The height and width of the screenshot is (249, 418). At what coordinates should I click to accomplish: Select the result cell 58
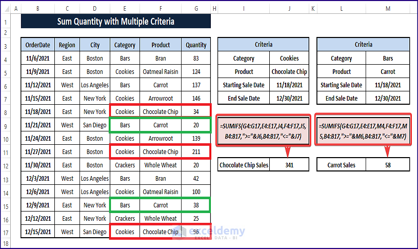click(x=388, y=165)
